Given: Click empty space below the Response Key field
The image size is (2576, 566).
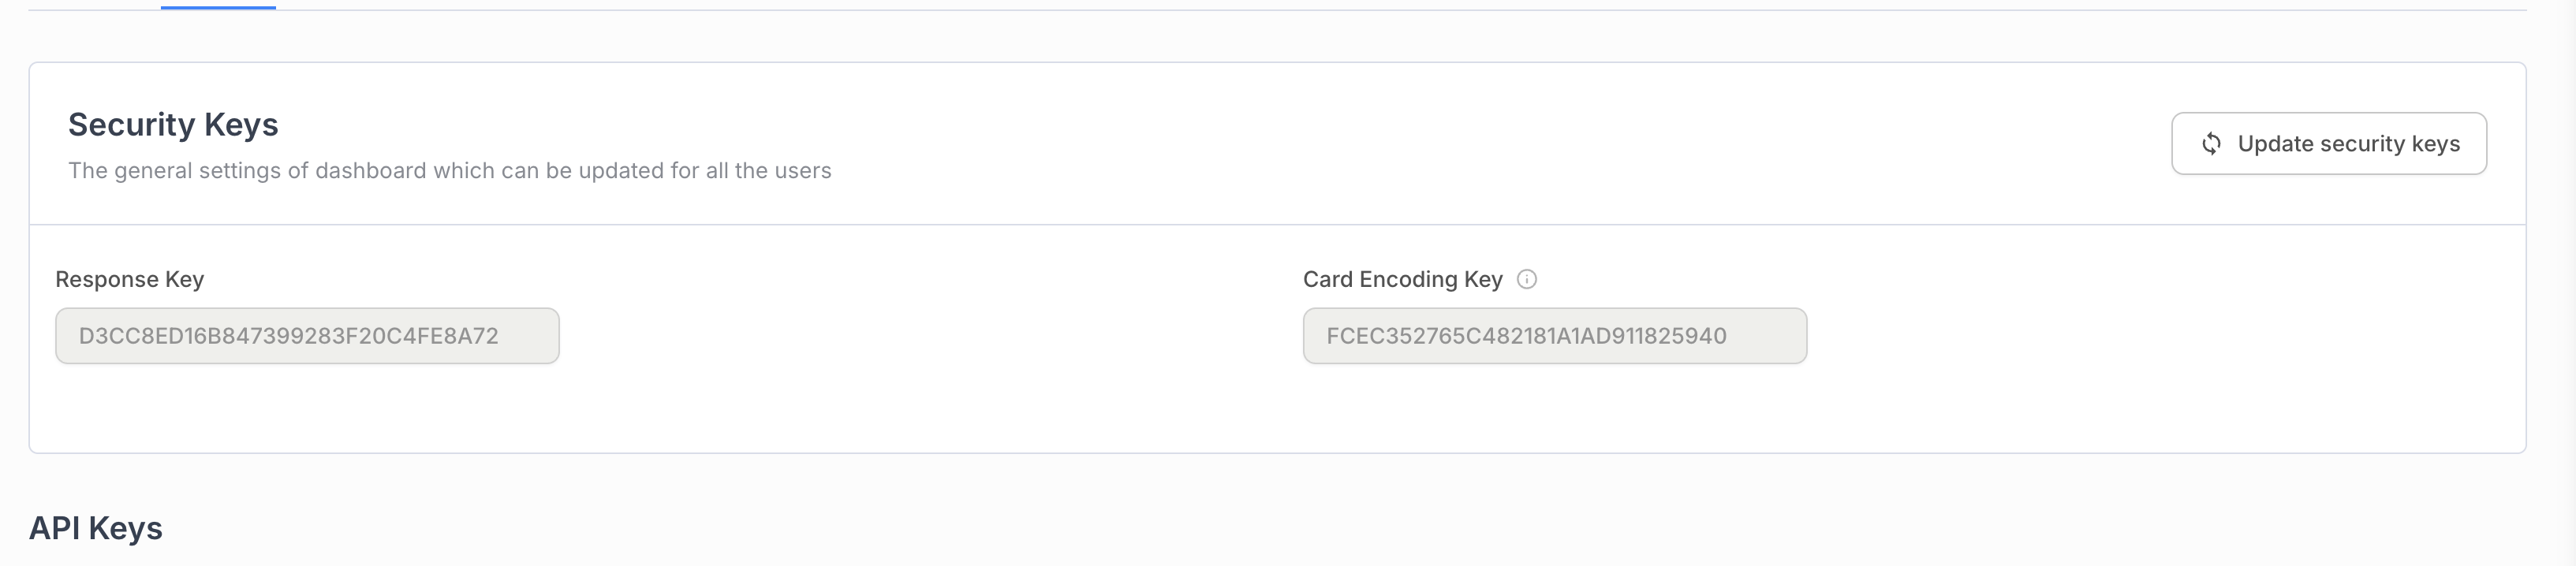Looking at the screenshot, I should point(306,410).
